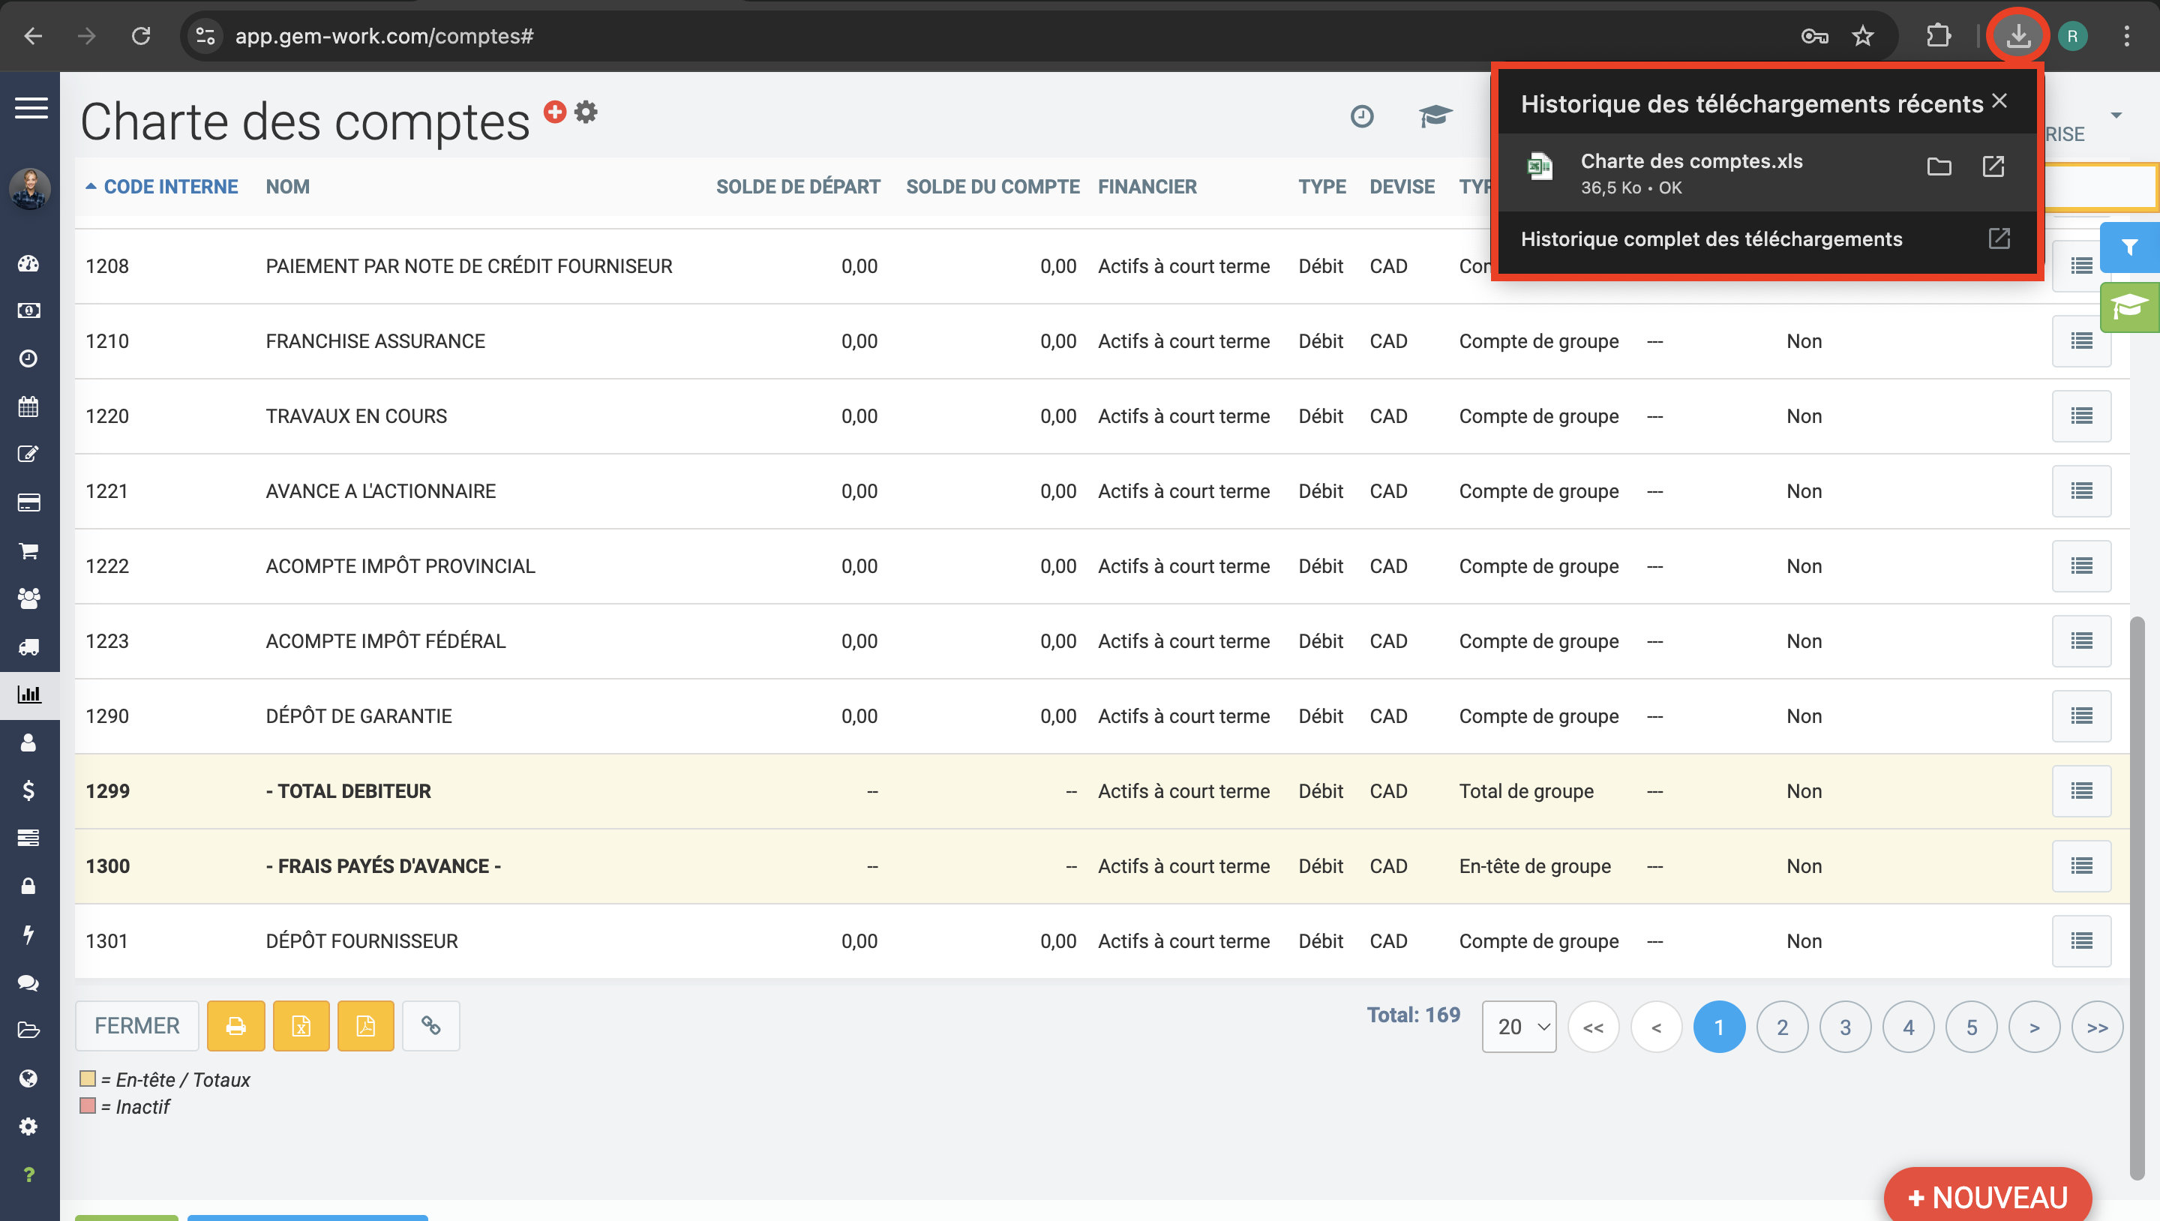Screen dimensions: 2160x1221
Task: Add a new account with the red plus icon
Action: [x=554, y=112]
